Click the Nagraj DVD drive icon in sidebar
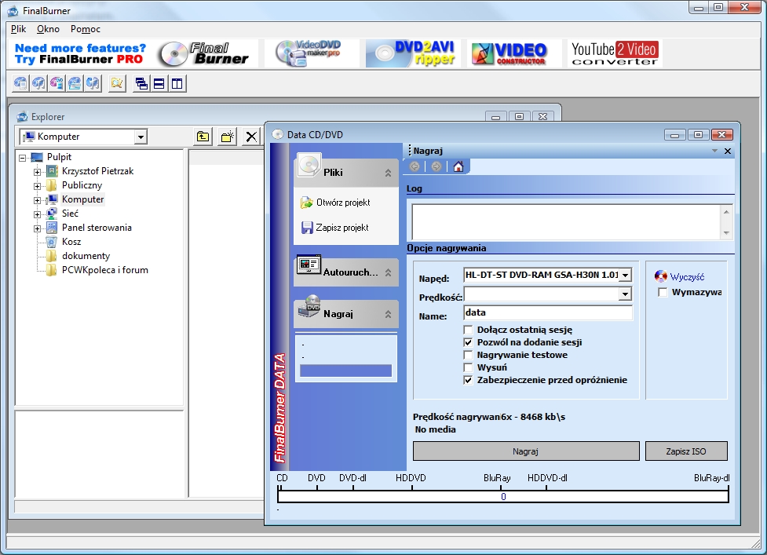This screenshot has height=555, width=767. pyautogui.click(x=309, y=307)
